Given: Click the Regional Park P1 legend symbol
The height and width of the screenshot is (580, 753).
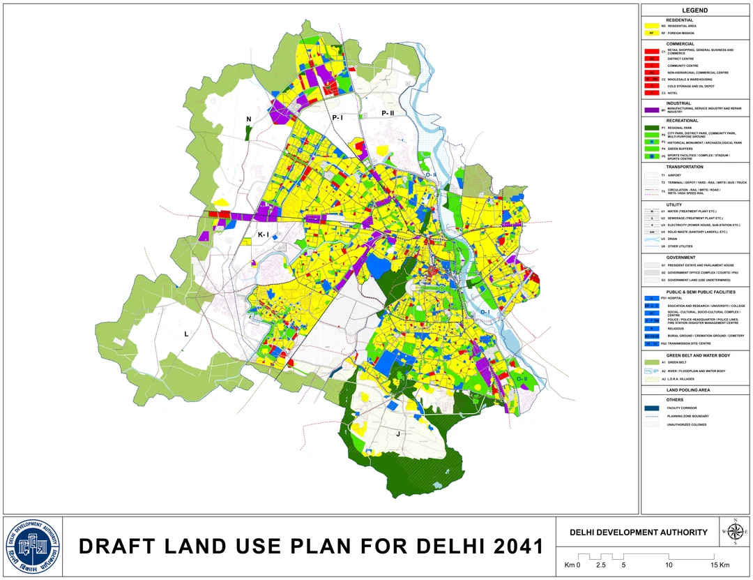Looking at the screenshot, I should [653, 128].
